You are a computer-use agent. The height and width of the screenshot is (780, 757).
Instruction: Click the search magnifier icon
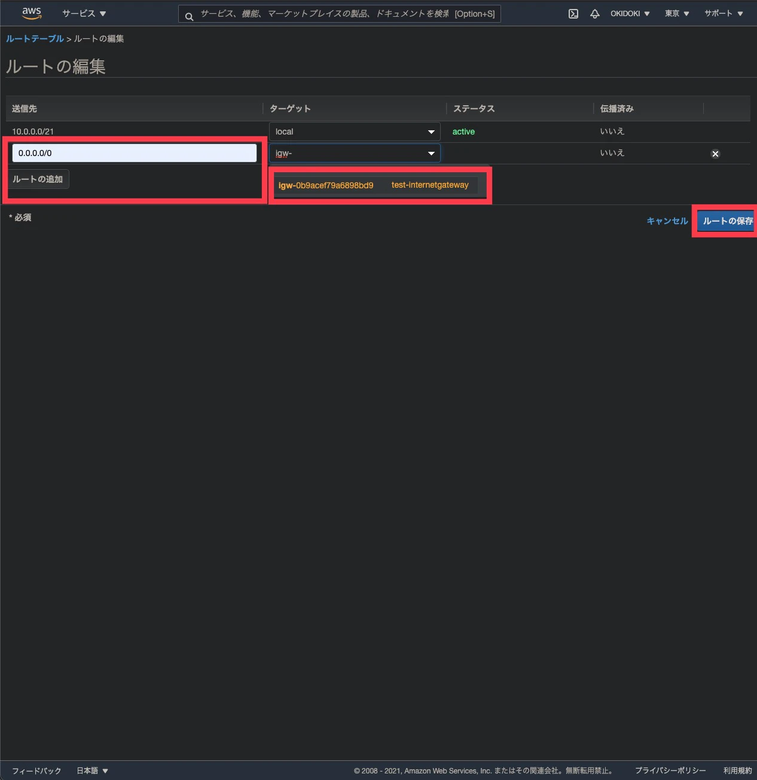pos(189,17)
